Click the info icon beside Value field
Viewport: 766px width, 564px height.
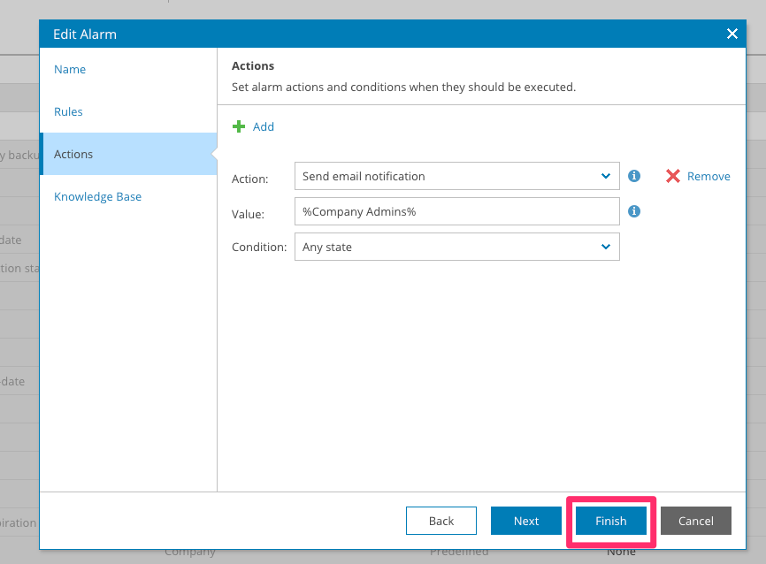click(x=634, y=211)
